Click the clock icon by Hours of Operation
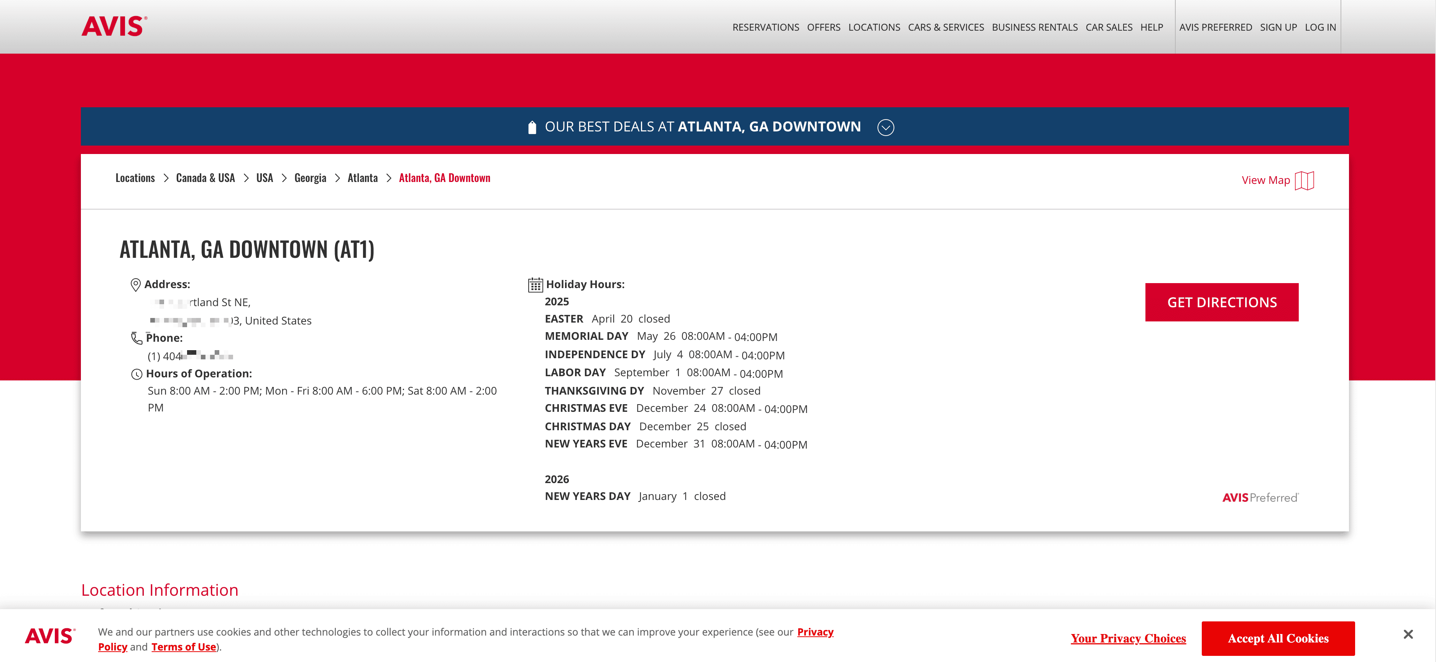The image size is (1436, 662). pyautogui.click(x=136, y=374)
